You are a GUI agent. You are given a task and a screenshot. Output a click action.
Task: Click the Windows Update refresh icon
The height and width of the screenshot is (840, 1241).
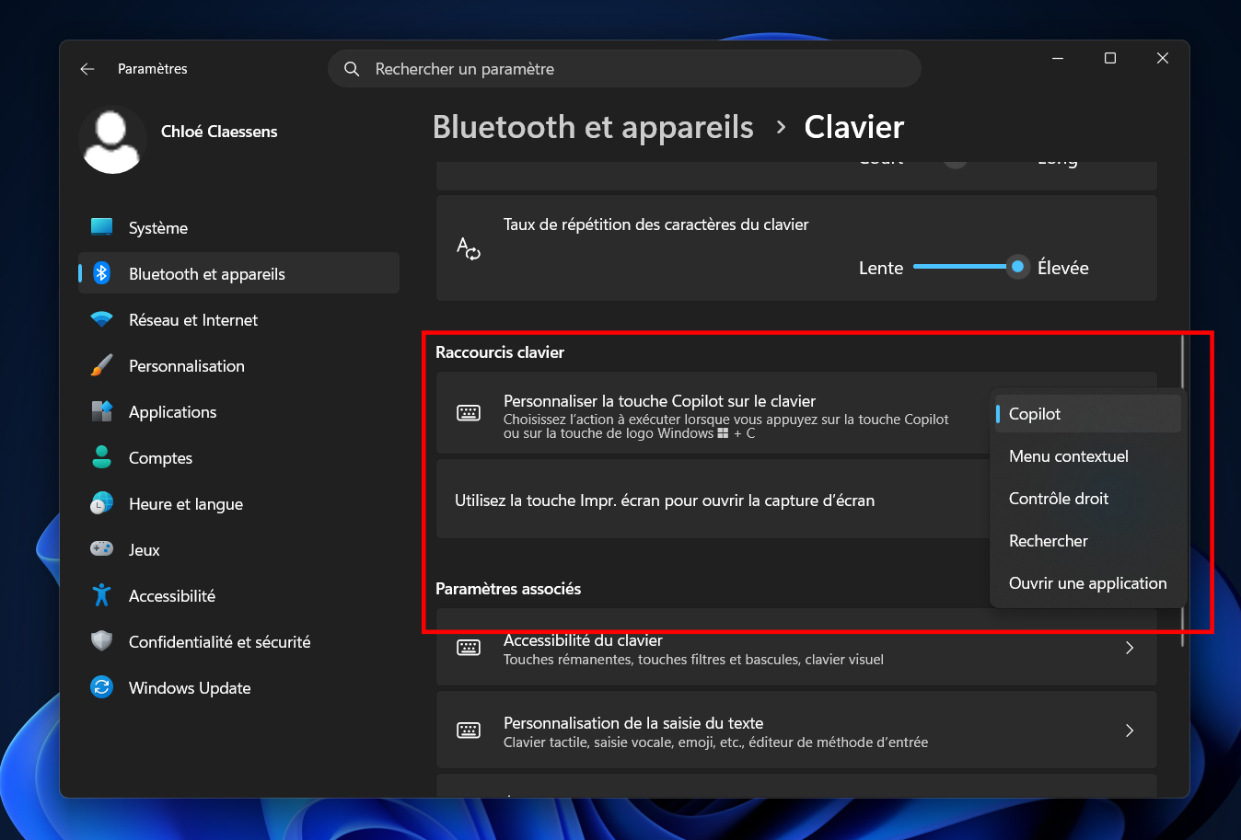click(102, 687)
